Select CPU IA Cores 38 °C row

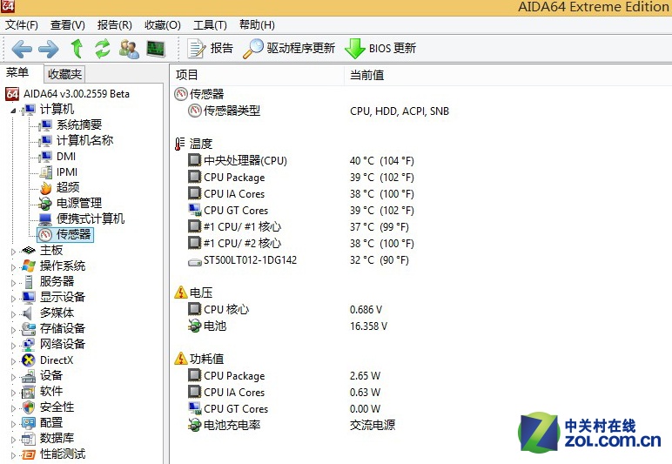[x=301, y=193]
